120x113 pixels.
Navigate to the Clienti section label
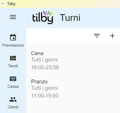pyautogui.click(x=13, y=107)
